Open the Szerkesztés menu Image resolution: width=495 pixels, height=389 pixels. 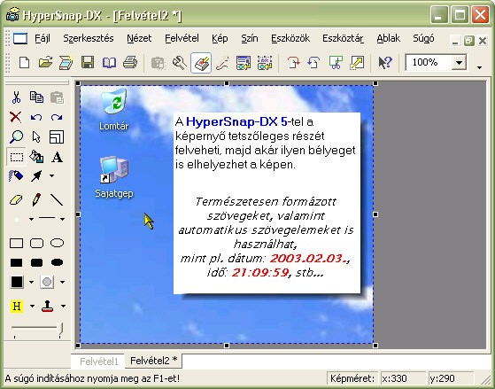(x=88, y=39)
